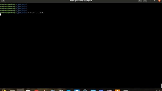Click the terminal vertical scrollbar handle
162x91 pixels.
(x=161, y=86)
